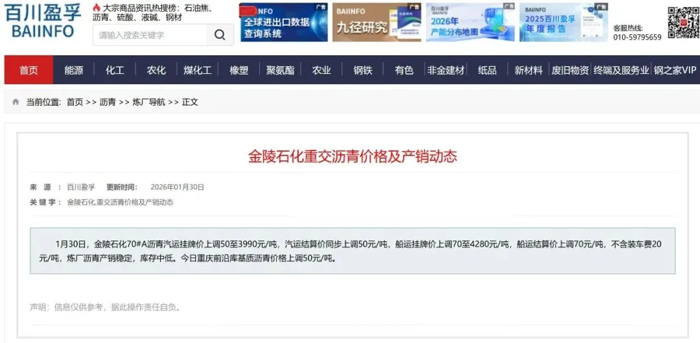
Task: Open the 有色 navigation menu
Action: pos(404,70)
